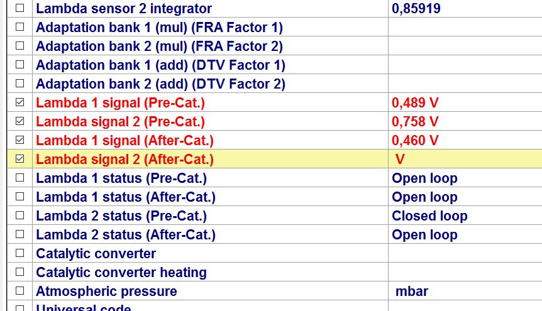This screenshot has width=542, height=311.
Task: Tick the Catalytic converter heating checkbox
Action: click(x=20, y=272)
